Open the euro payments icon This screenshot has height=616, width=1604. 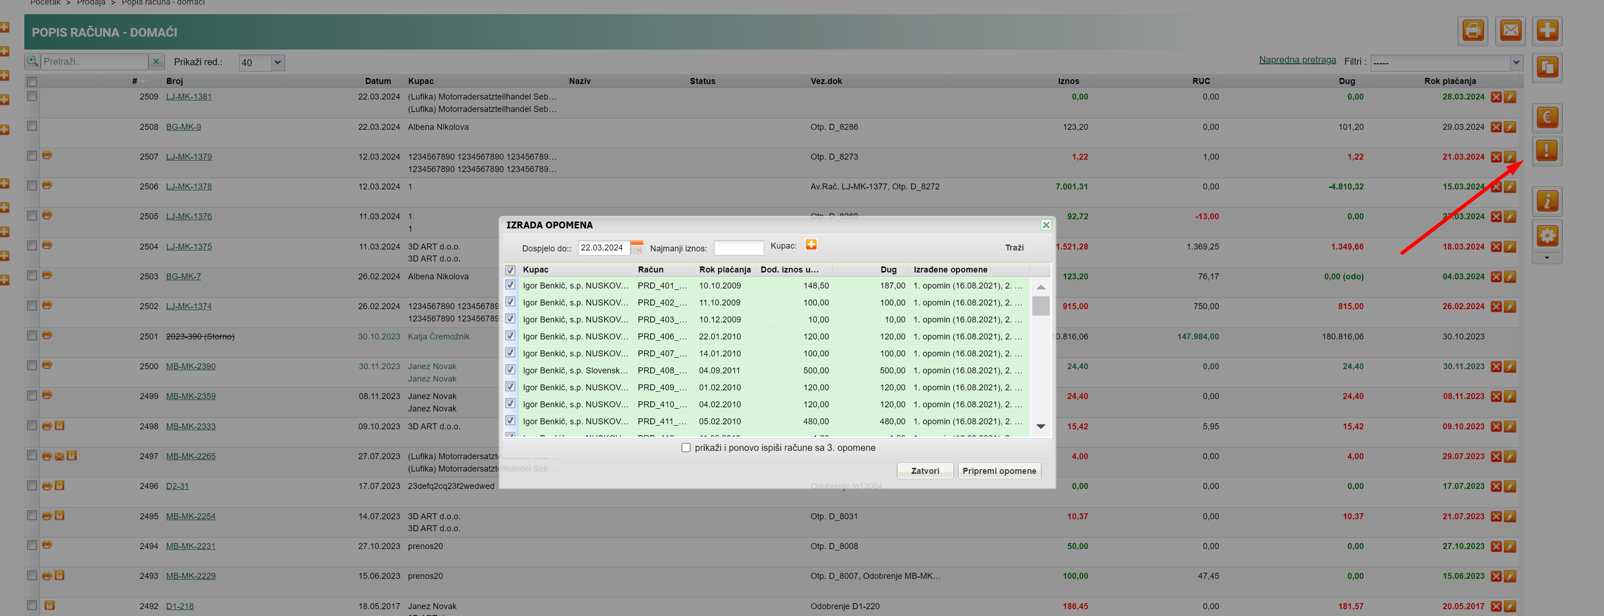pyautogui.click(x=1547, y=117)
